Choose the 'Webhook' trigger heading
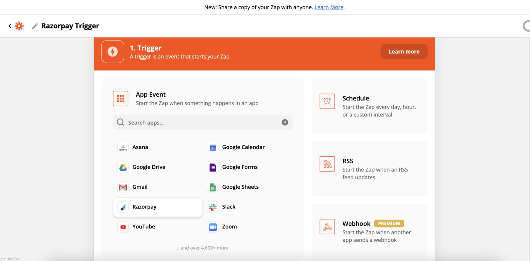530x261 pixels. point(356,224)
